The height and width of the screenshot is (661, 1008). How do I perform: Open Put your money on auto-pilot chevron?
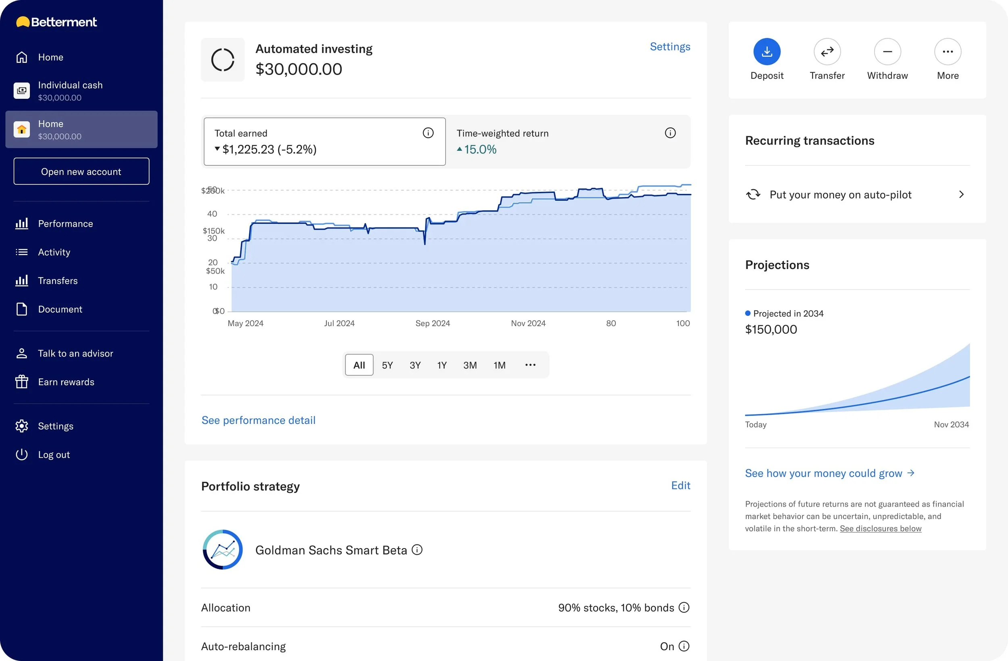(x=961, y=194)
